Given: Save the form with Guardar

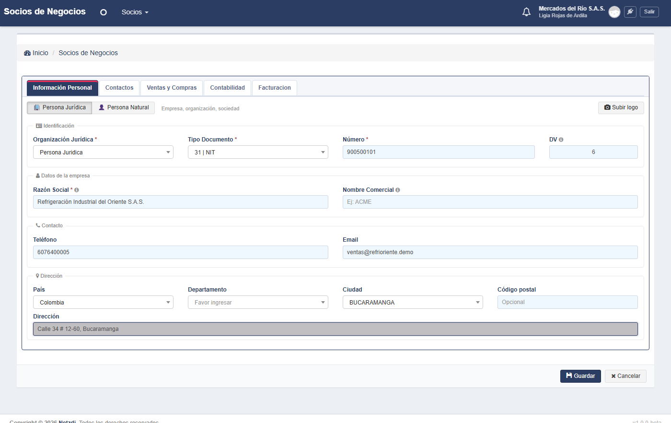Looking at the screenshot, I should point(580,376).
